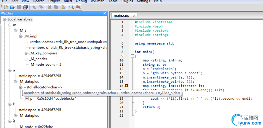Click the m.insert(make_pair(b, 2)) line
The image size is (263, 128).
pyautogui.click(x=169, y=82)
